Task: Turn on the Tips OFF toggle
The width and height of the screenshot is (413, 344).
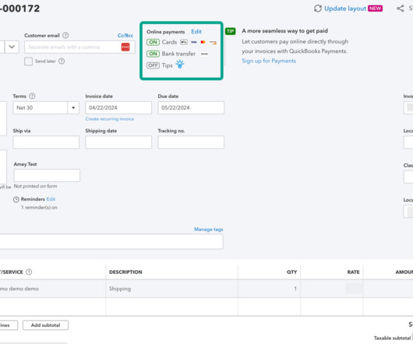Action: pyautogui.click(x=153, y=65)
